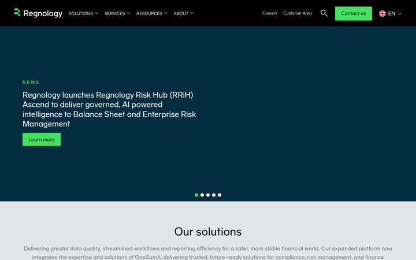The image size is (416, 260).
Task: Open the search magnifier icon
Action: pos(324,13)
